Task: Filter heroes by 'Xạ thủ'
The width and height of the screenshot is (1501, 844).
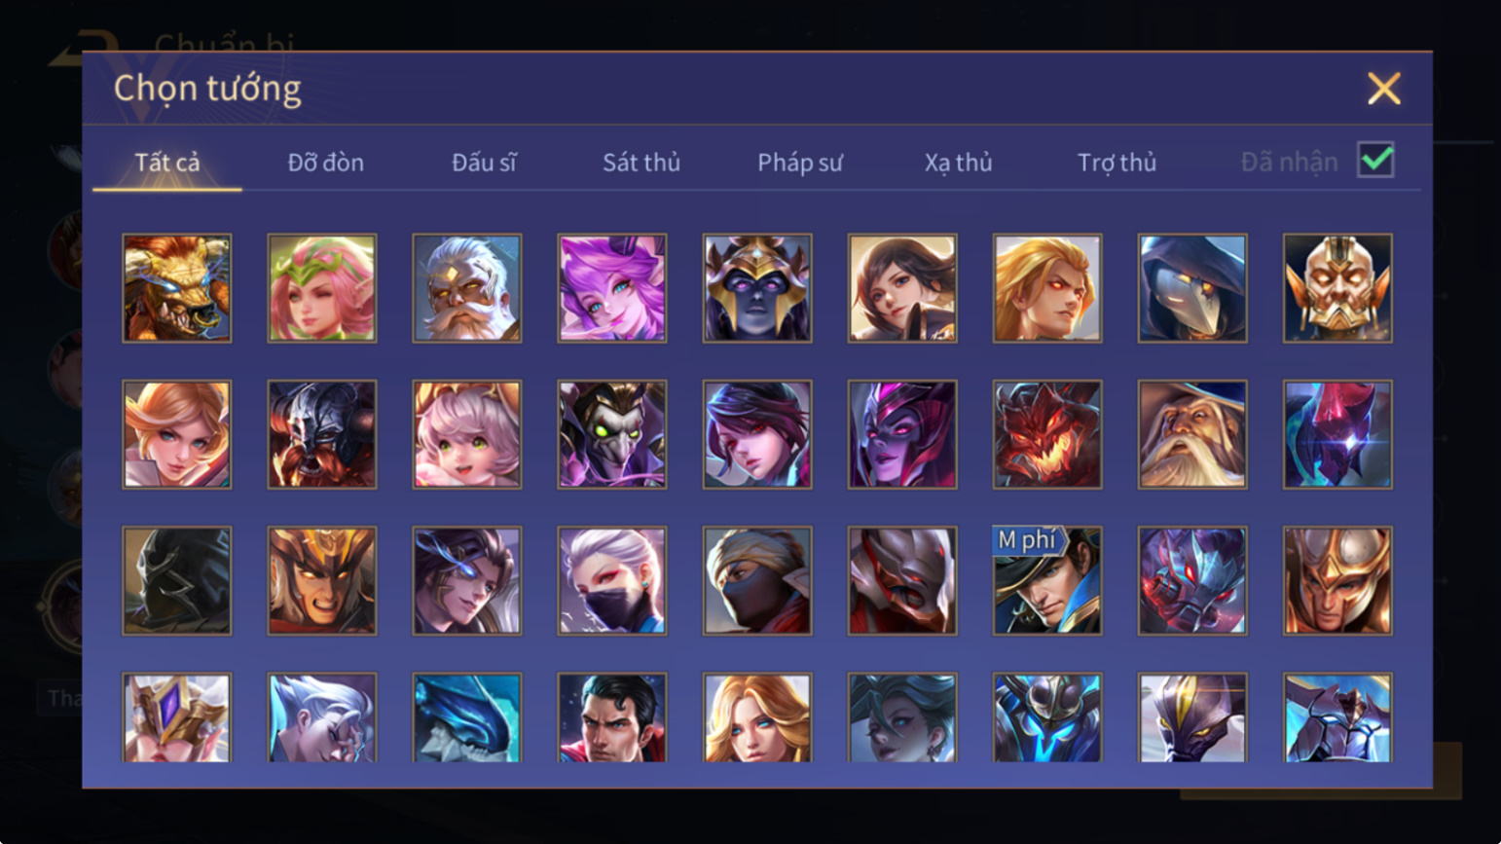Action: click(x=958, y=163)
